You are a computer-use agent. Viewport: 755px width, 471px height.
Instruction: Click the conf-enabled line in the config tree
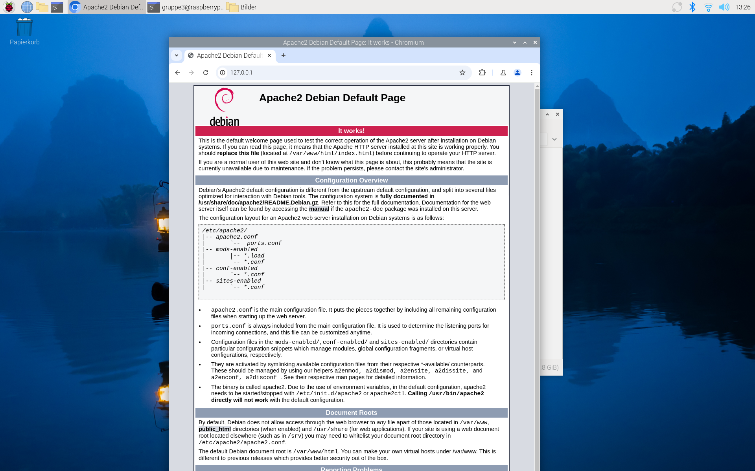237,268
